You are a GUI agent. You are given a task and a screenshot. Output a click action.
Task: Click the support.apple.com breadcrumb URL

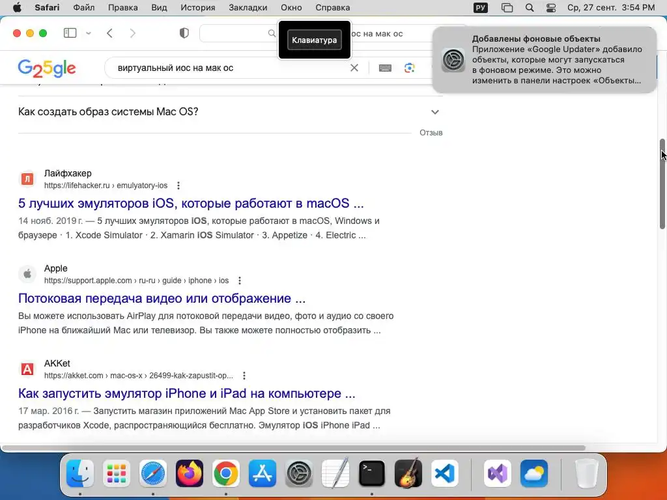[x=137, y=281]
